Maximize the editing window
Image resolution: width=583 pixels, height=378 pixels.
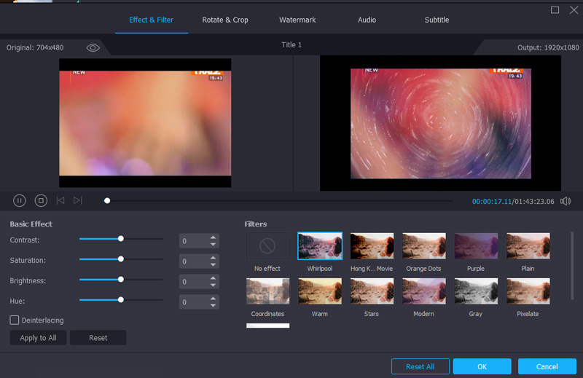[x=555, y=9]
